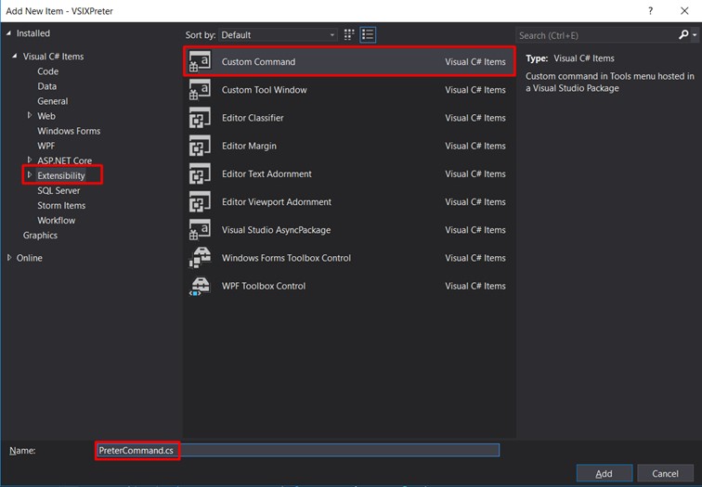Select the WPF category

pyautogui.click(x=46, y=146)
